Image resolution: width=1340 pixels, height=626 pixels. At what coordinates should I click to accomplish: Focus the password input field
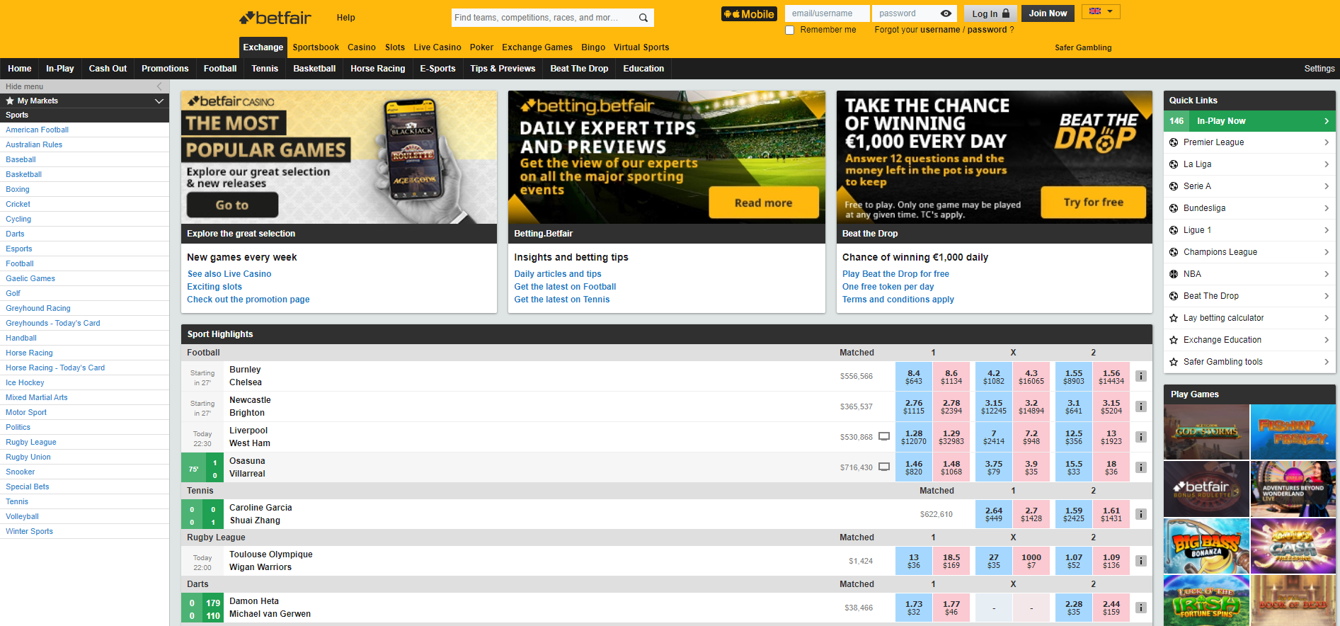point(906,13)
